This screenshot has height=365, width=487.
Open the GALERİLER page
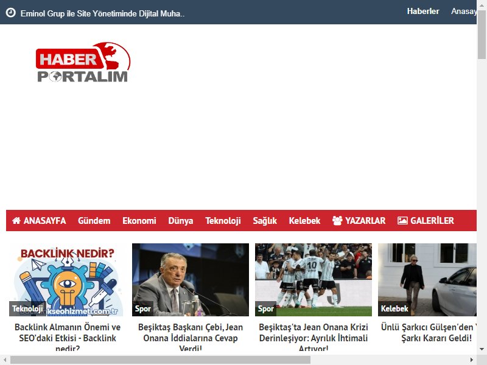(x=432, y=221)
